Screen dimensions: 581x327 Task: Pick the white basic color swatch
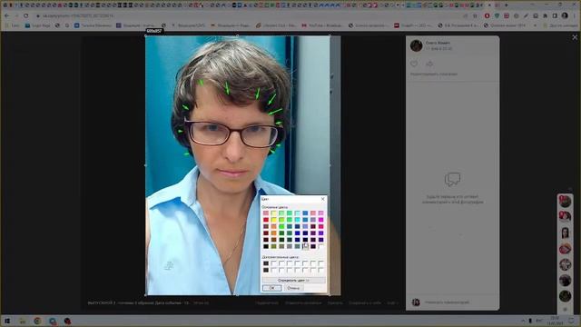click(320, 246)
